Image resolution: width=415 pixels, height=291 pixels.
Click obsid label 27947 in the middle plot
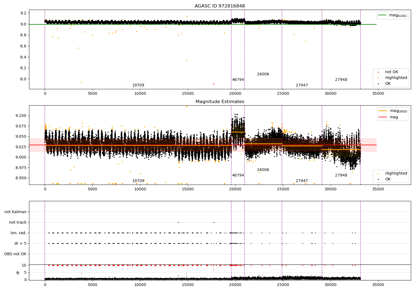(x=302, y=181)
